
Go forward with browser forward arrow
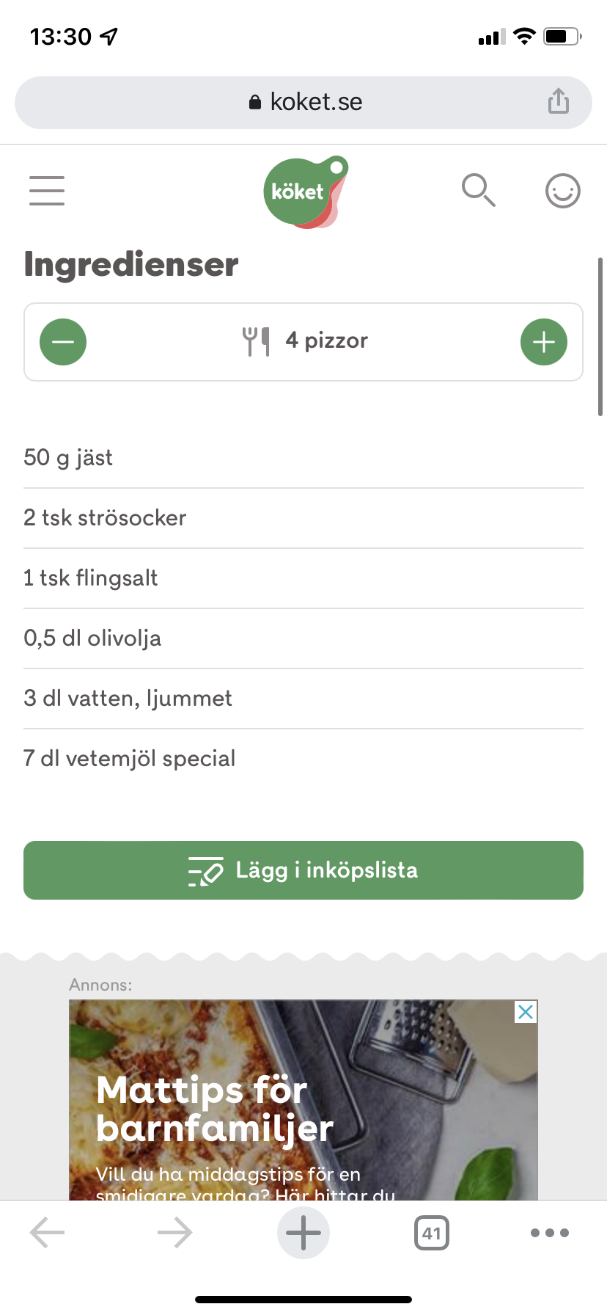(174, 1233)
